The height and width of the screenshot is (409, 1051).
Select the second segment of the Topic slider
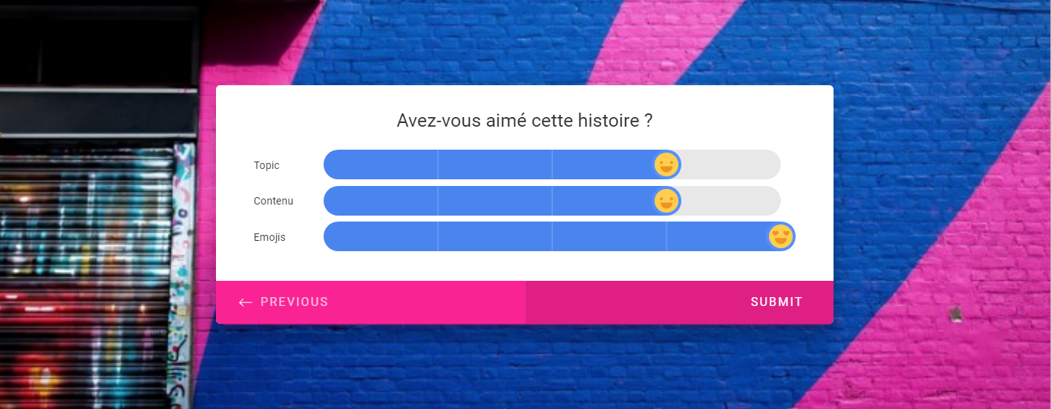click(495, 164)
